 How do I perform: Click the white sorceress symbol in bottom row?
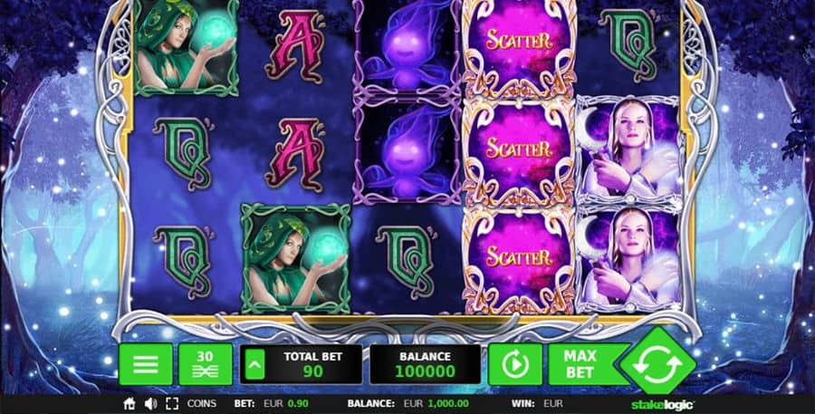pyautogui.click(x=628, y=261)
